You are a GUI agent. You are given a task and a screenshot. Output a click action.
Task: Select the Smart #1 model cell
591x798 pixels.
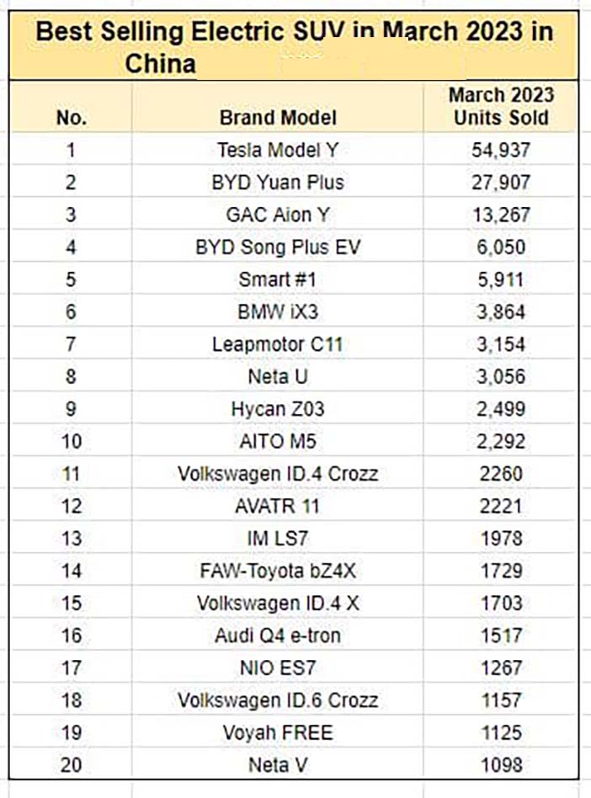[278, 279]
